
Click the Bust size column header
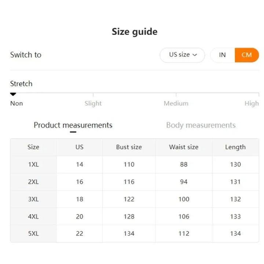click(129, 147)
